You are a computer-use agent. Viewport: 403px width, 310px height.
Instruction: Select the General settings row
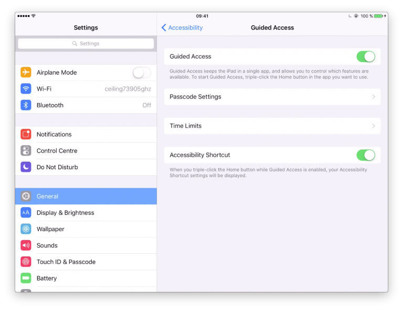(x=86, y=197)
